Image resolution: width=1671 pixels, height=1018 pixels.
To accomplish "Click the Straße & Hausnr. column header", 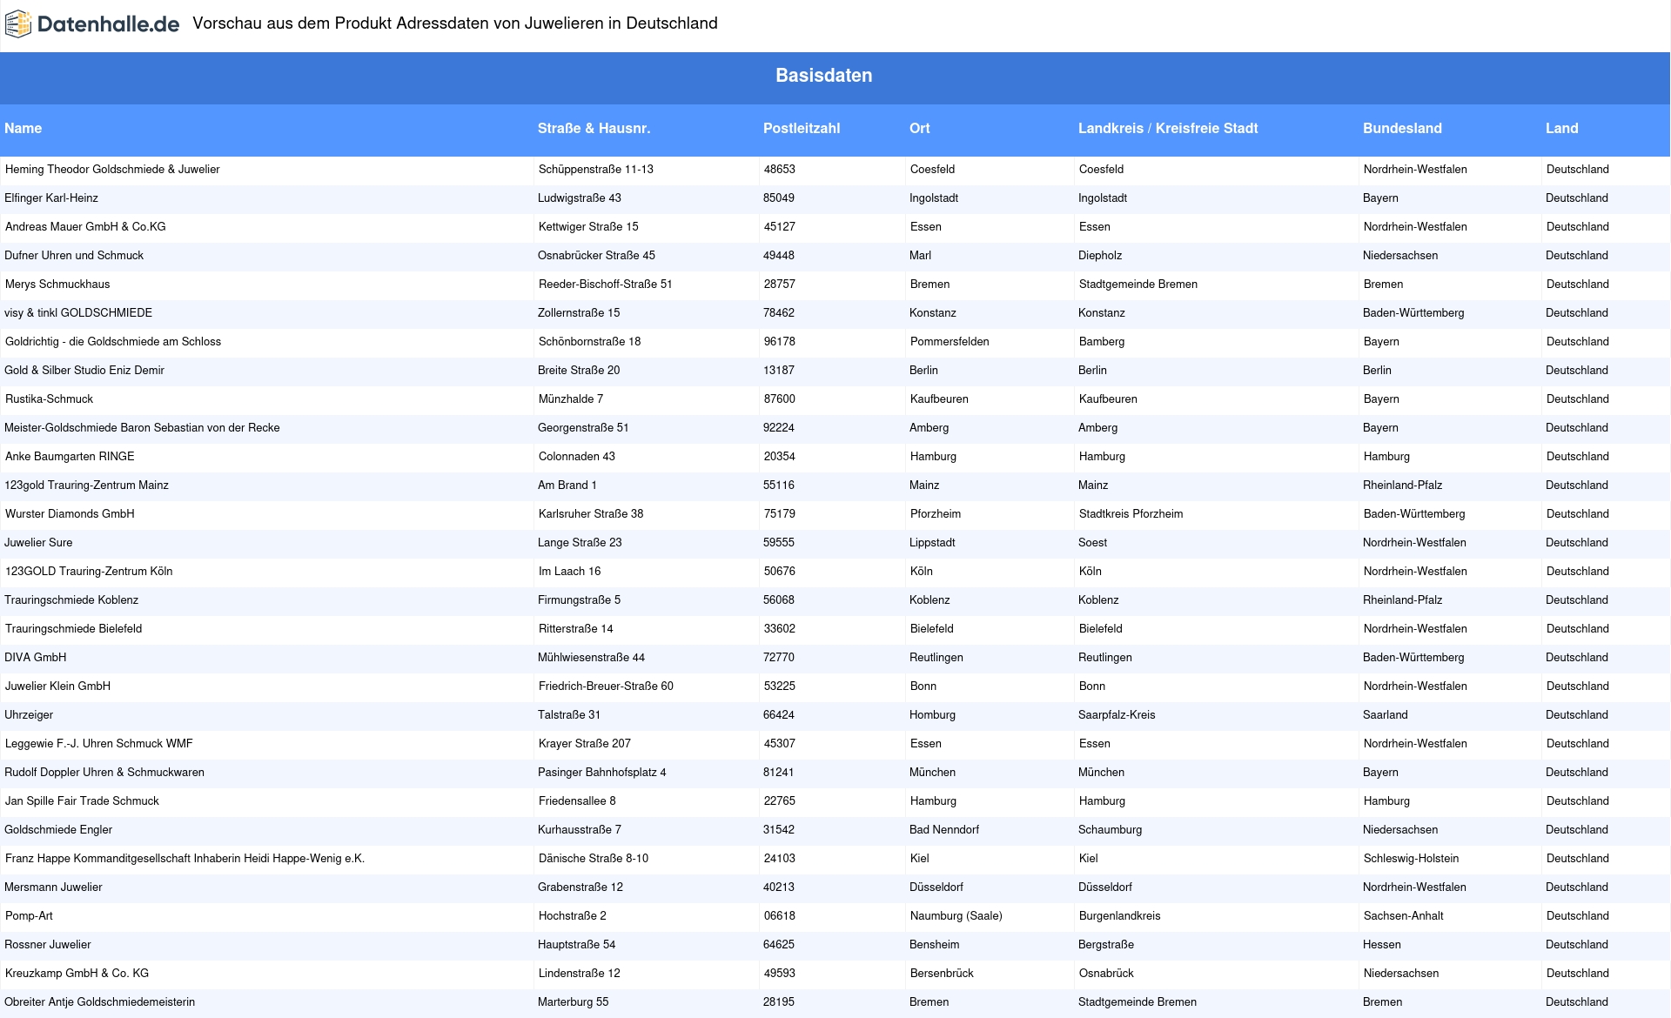I will click(x=594, y=129).
